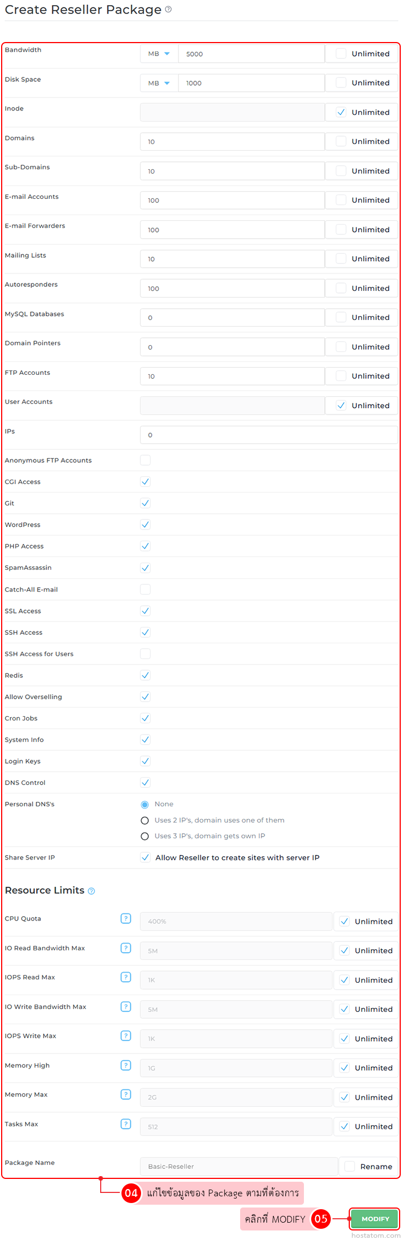The image size is (403, 1240).
Task: Open CPU Quota question mark help
Action: point(126,918)
